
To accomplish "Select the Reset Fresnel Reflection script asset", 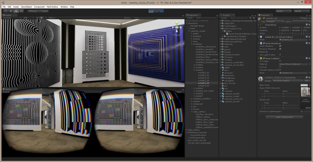I will tap(241, 34).
